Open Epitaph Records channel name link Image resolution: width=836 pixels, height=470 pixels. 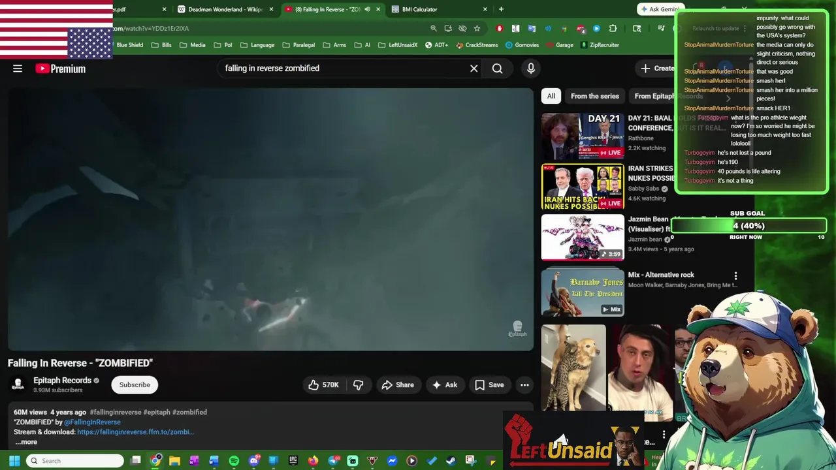[x=62, y=381]
